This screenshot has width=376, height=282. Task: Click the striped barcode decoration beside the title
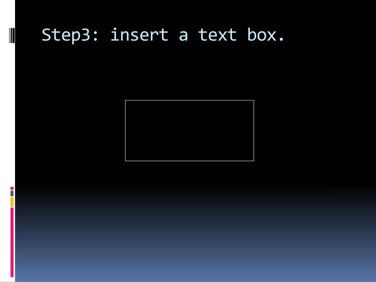12,36
